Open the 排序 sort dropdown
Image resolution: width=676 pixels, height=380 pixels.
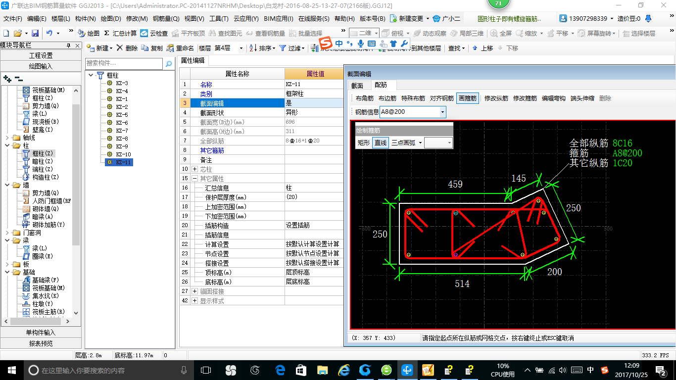tap(261, 48)
